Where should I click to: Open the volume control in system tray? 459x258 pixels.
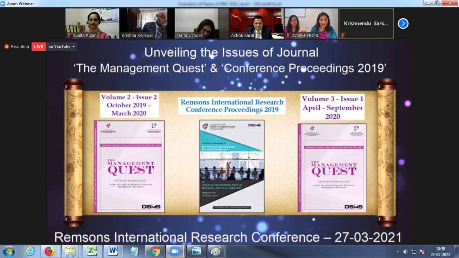click(406, 252)
